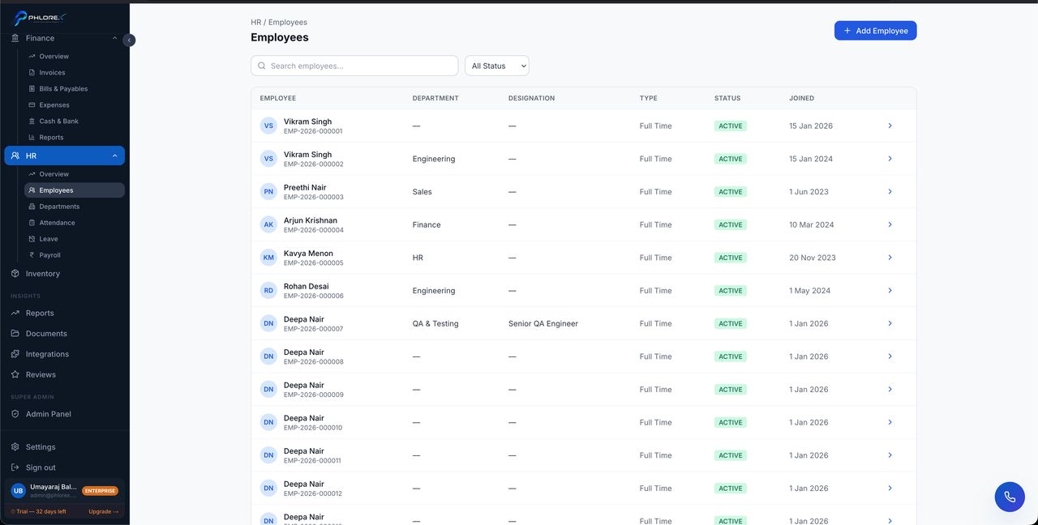This screenshot has width=1038, height=525.
Task: Click the VS avatar for EMP-2026-000001
Action: point(268,126)
